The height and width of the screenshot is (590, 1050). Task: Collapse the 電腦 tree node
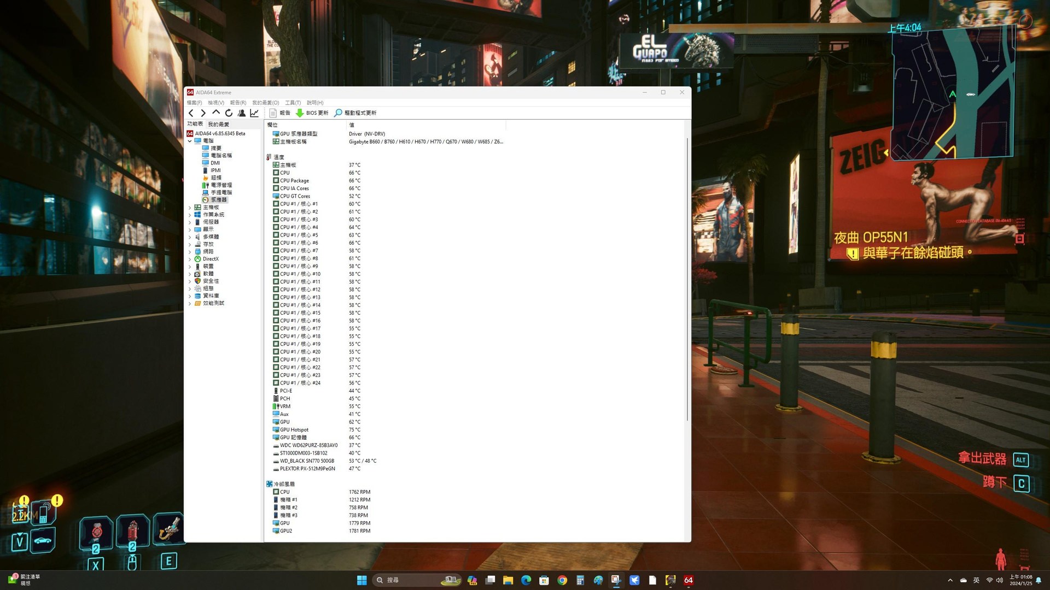(x=190, y=141)
